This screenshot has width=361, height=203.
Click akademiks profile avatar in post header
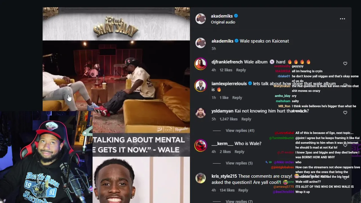click(x=201, y=19)
